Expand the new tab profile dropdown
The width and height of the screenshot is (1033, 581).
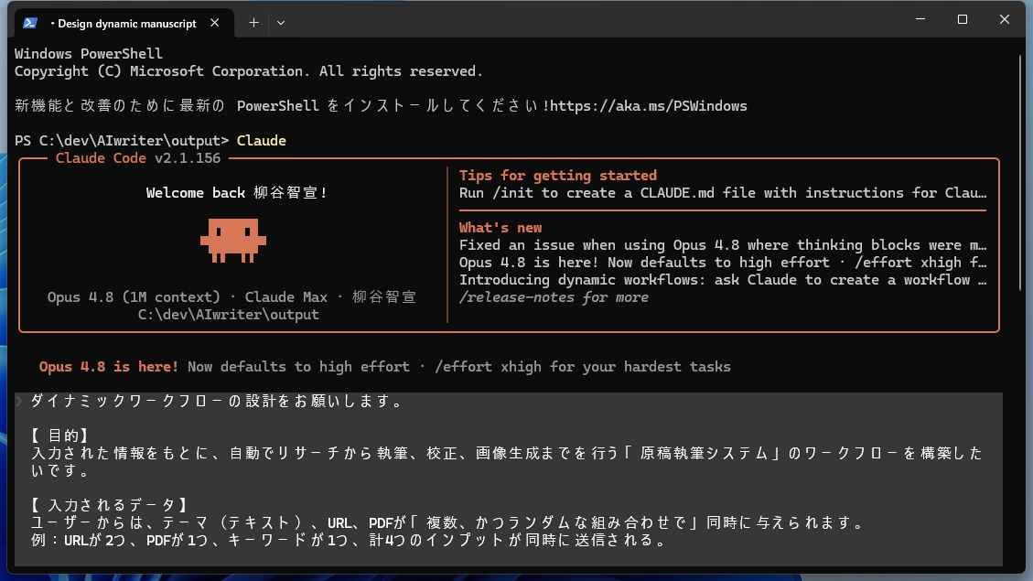tap(281, 23)
